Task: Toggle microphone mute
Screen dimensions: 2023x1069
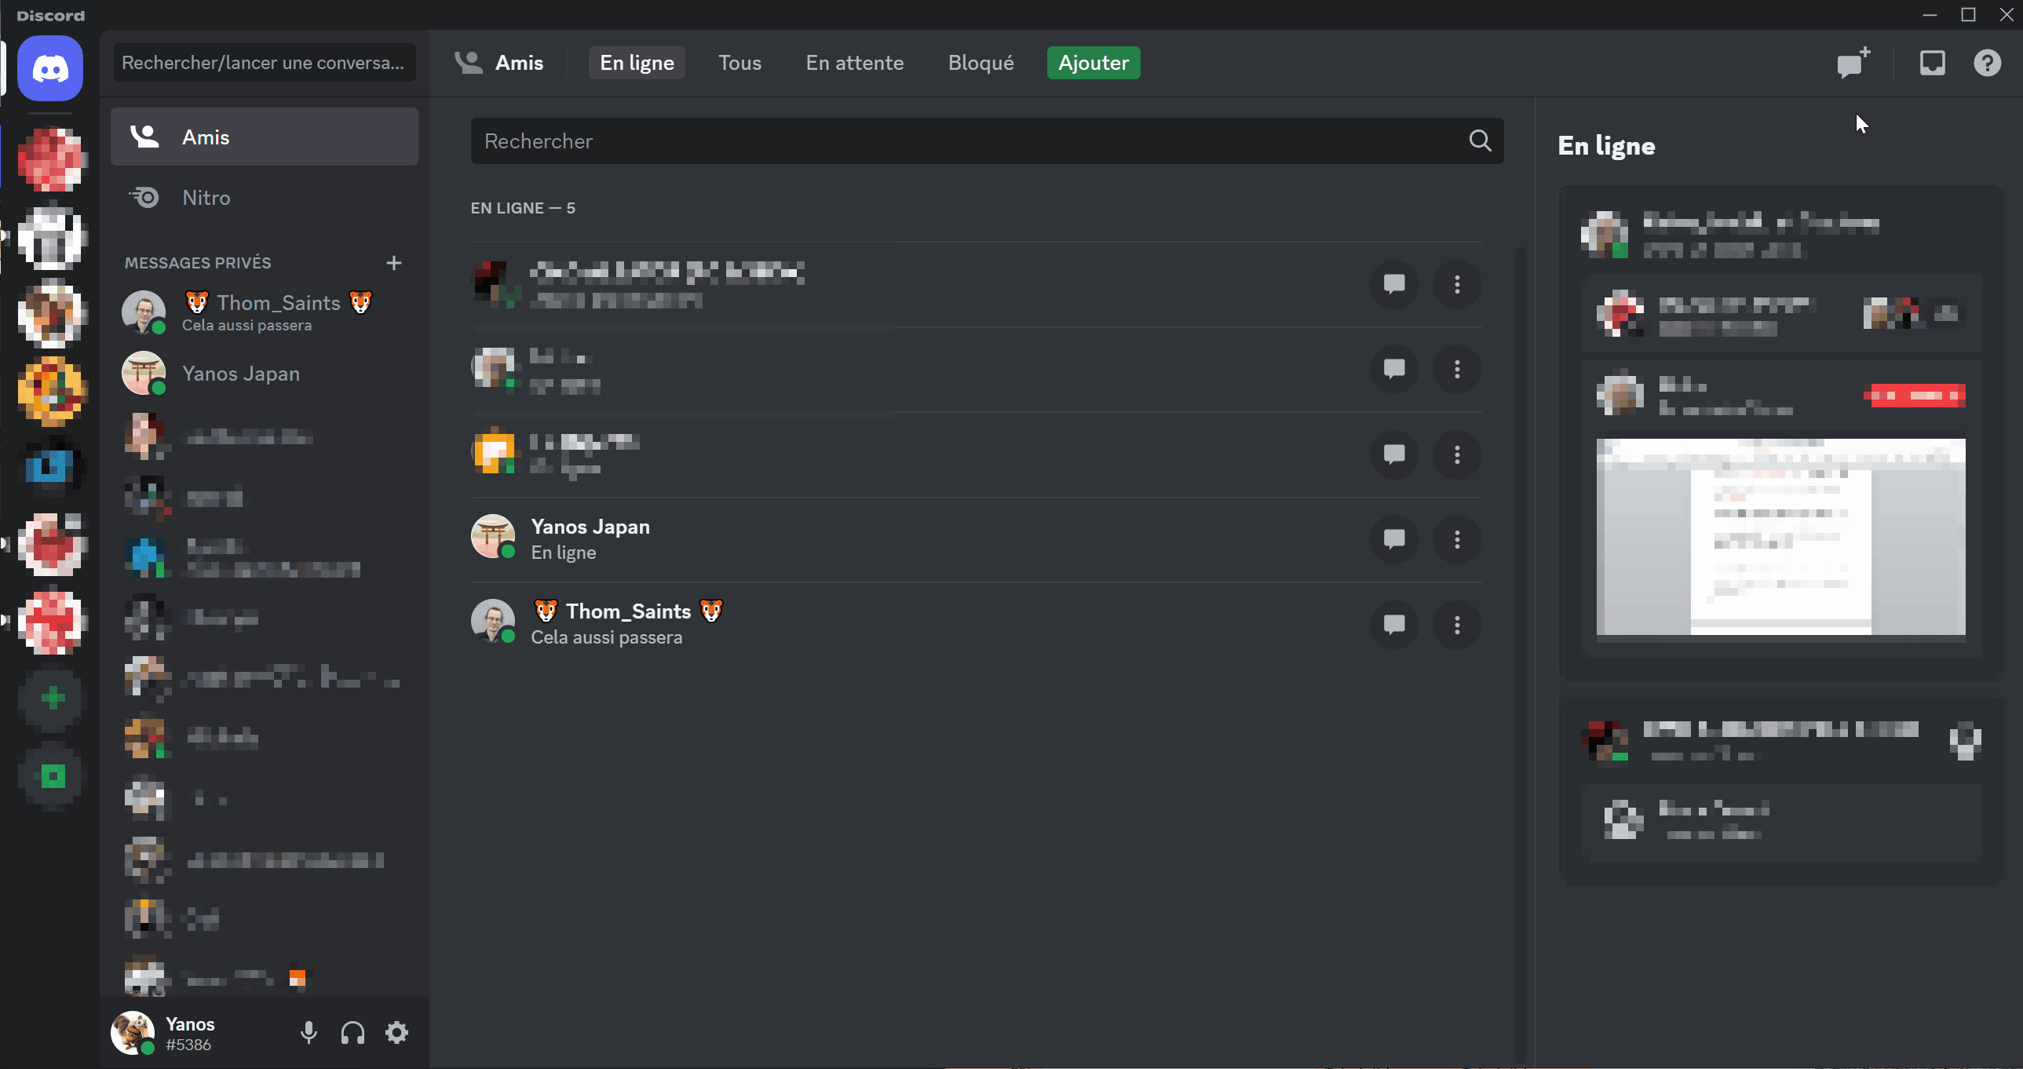Action: point(309,1033)
